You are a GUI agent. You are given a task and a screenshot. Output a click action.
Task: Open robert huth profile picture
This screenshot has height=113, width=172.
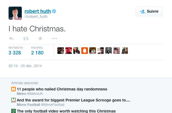[15, 13]
